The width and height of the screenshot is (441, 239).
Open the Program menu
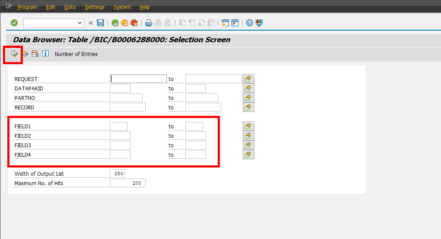[x=27, y=7]
